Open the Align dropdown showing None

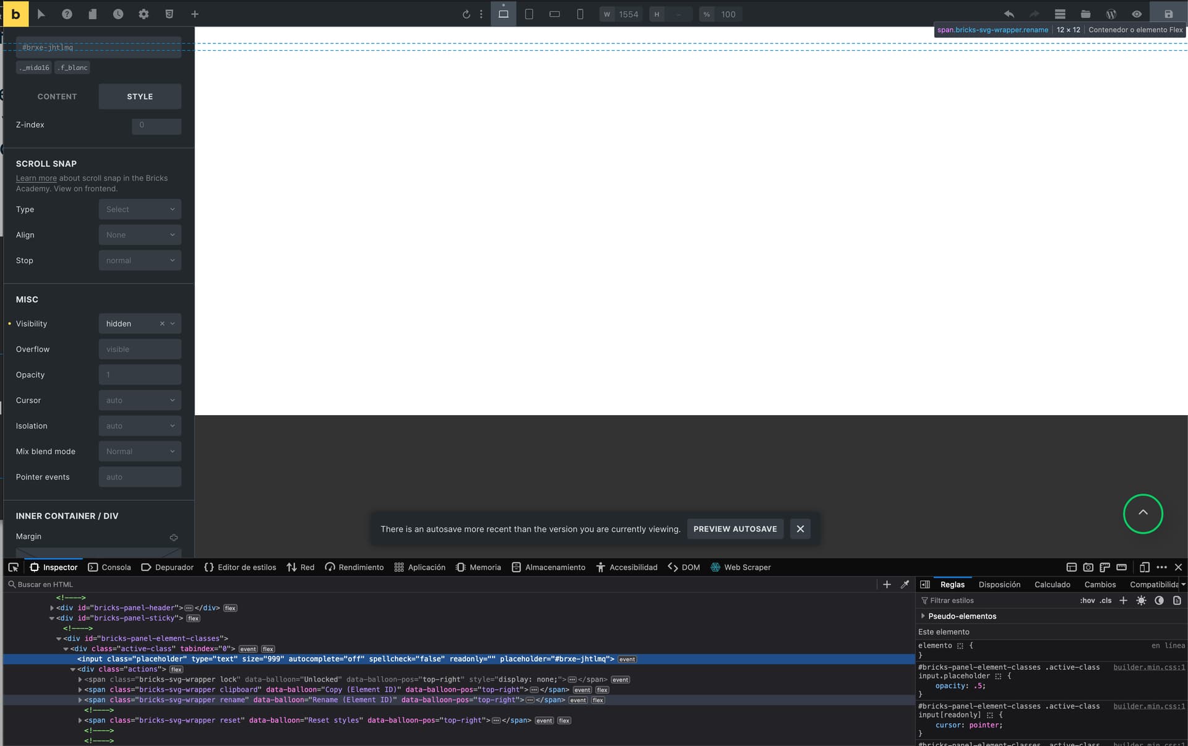click(140, 235)
